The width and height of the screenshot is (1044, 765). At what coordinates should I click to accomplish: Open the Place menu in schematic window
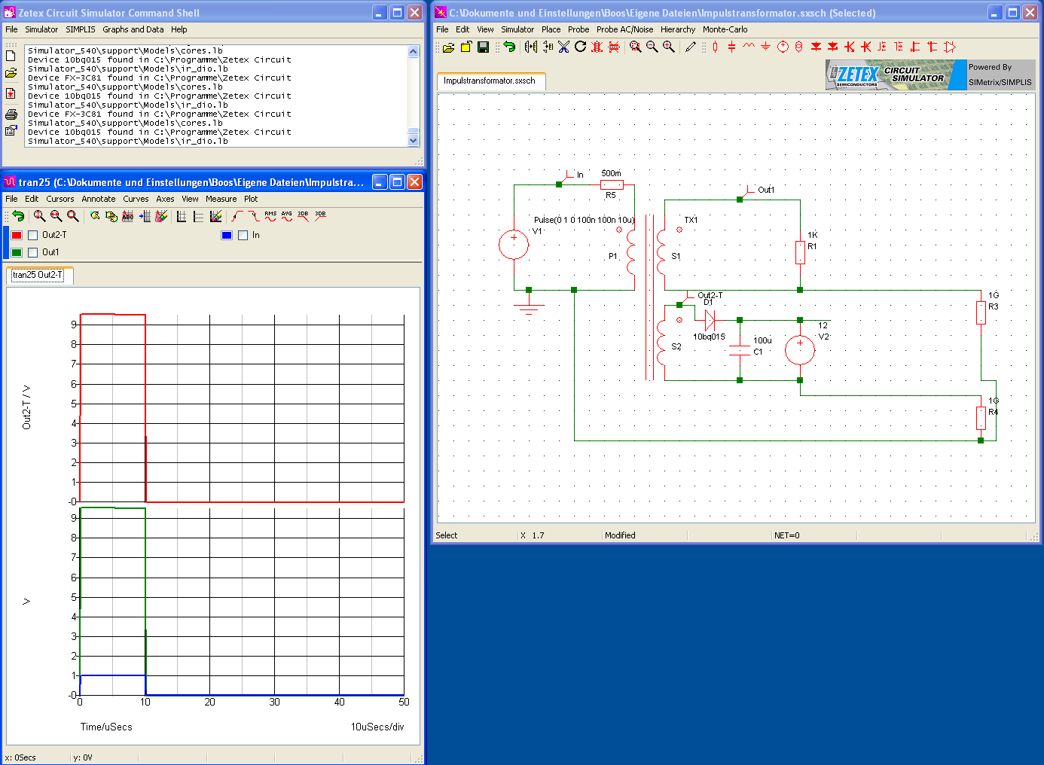point(551,29)
